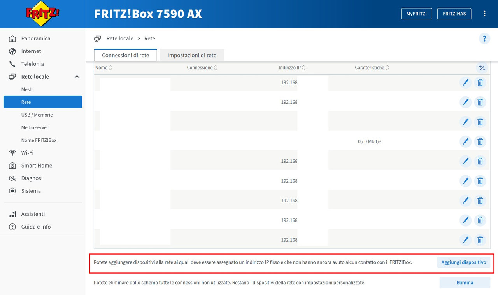498x295 pixels.
Task: Click the Aggiungi dispositivo button
Action: pos(464,262)
